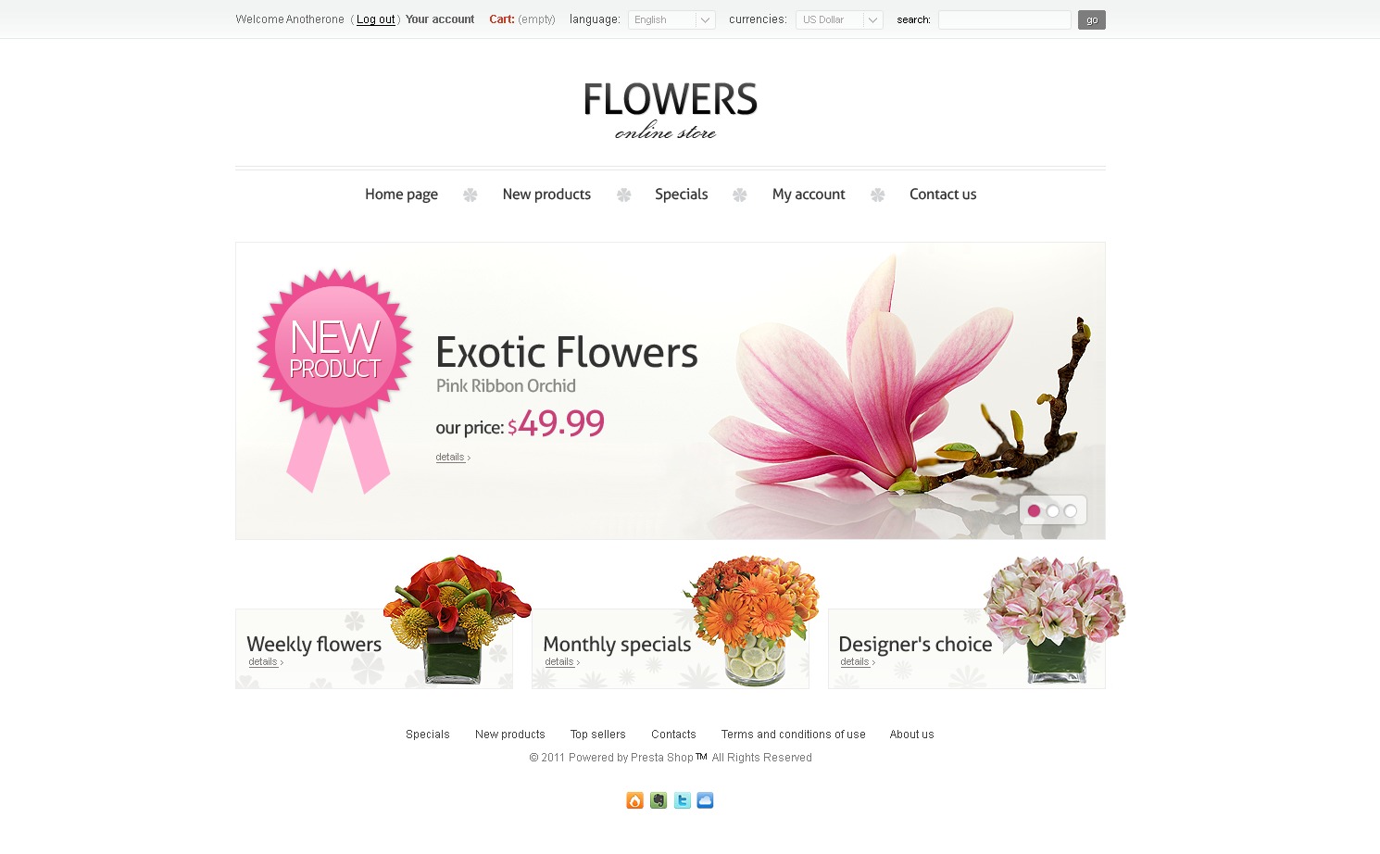Screen dimensions: 1380x854
Task: Focus the search input field
Action: point(1005,19)
